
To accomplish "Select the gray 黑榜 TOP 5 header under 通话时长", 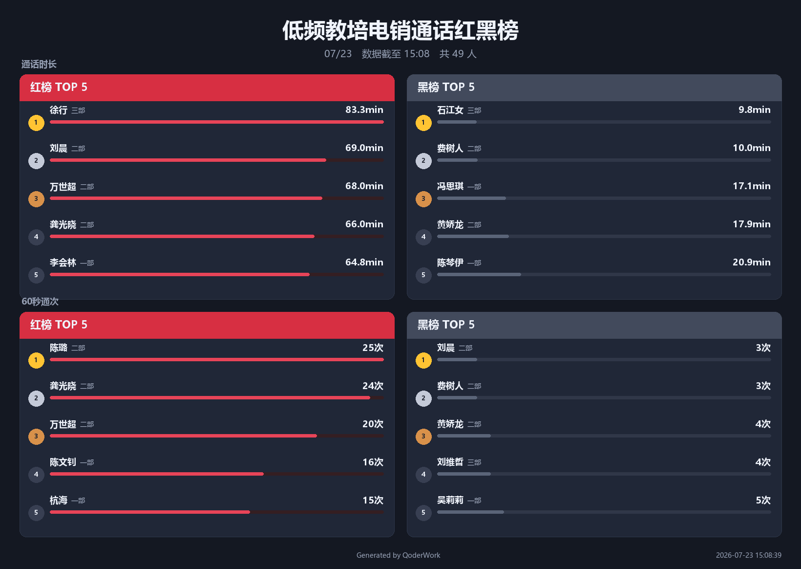I will tap(594, 88).
